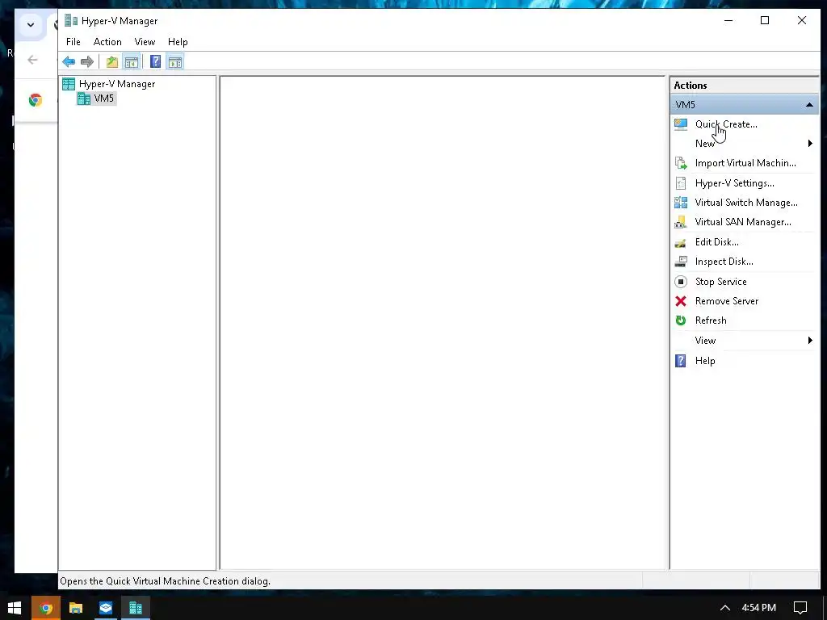Click the Help question mark icon in Actions
Viewport: 827px width, 620px height.
pos(681,361)
